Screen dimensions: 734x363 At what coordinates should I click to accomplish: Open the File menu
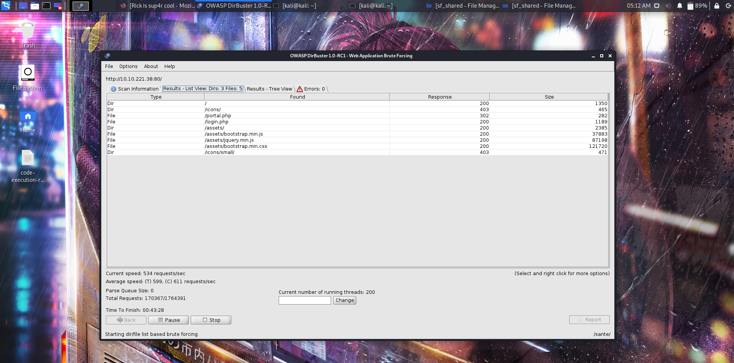coord(109,66)
